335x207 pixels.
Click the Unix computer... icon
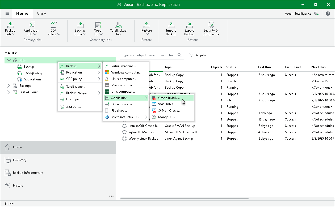[x=107, y=92]
